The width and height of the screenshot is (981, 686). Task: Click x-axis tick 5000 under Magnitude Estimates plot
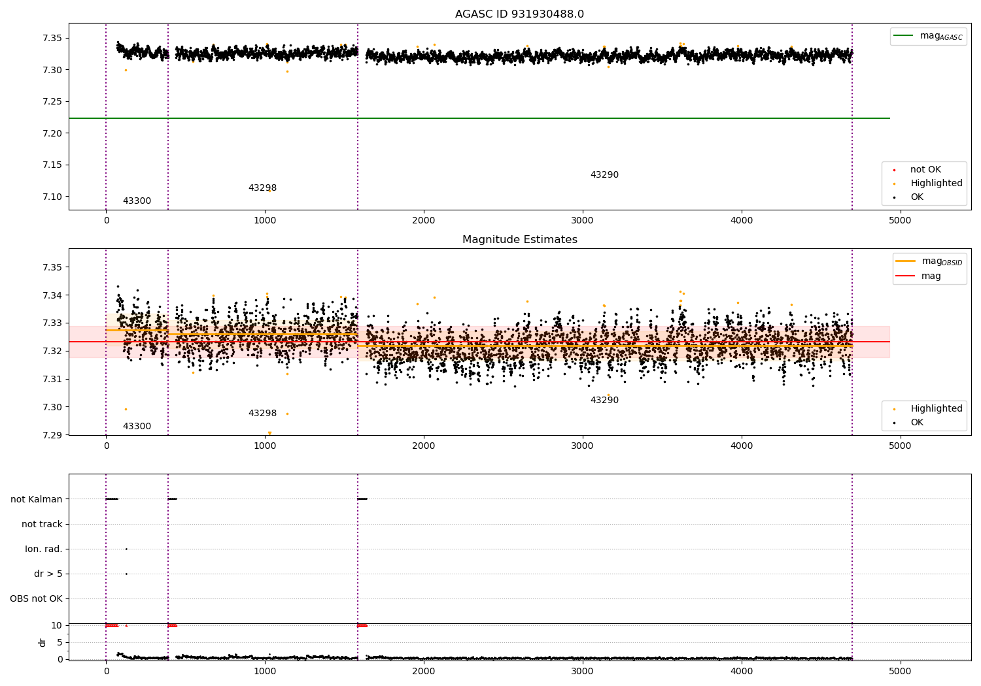[x=901, y=446]
